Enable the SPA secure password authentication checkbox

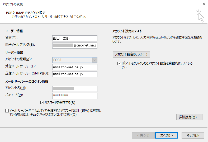click(x=7, y=111)
